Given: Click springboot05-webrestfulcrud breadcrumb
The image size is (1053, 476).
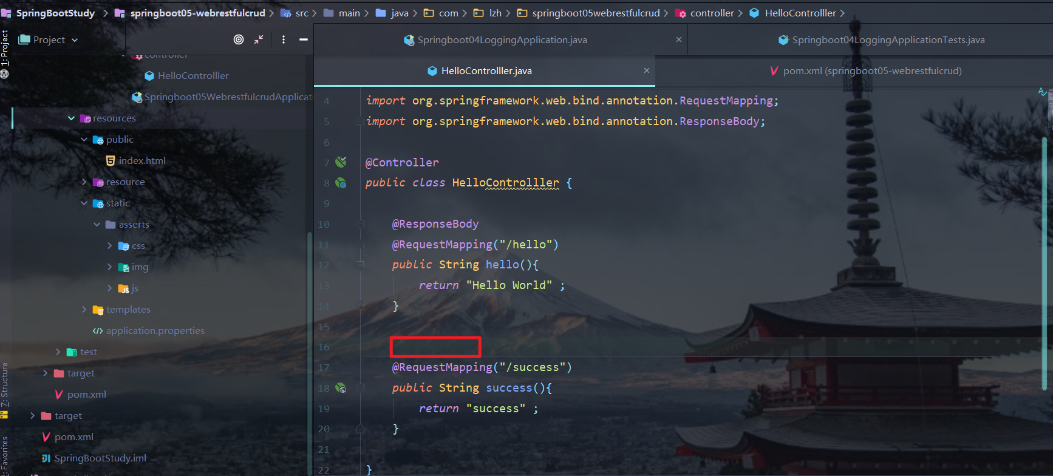Looking at the screenshot, I should [x=197, y=13].
